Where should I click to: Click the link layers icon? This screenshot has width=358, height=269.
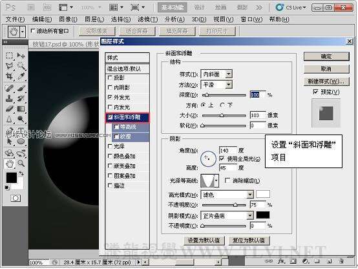pyautogui.click(x=269, y=261)
